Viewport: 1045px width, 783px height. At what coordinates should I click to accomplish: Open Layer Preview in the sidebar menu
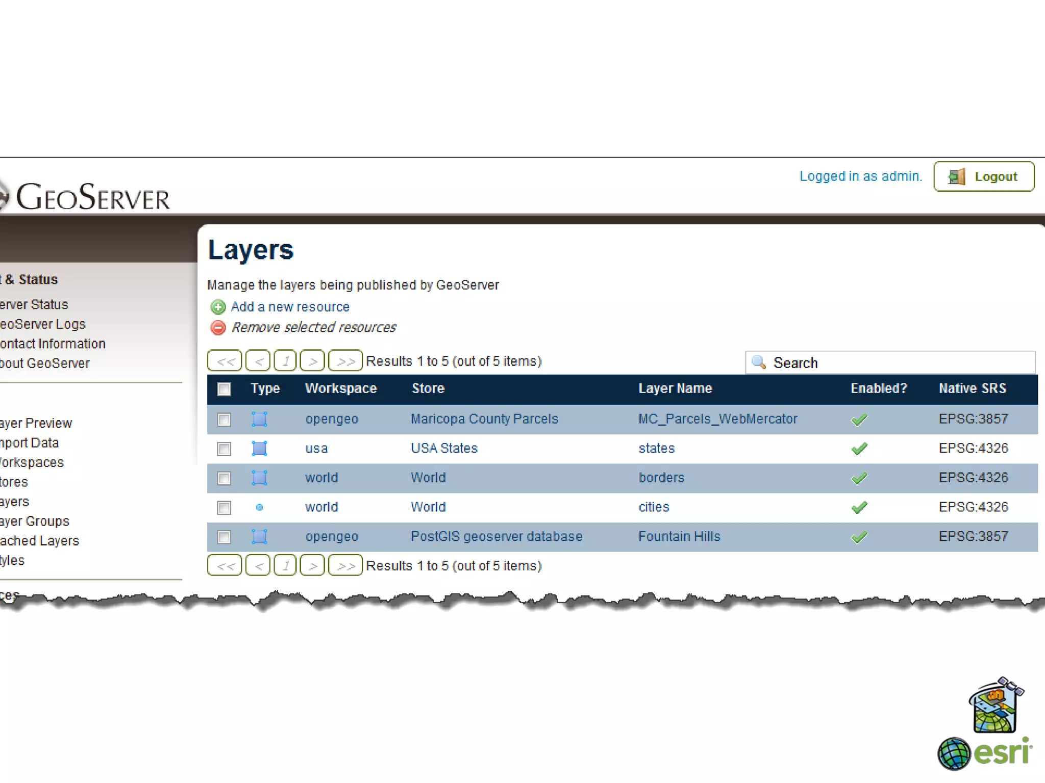pos(36,423)
